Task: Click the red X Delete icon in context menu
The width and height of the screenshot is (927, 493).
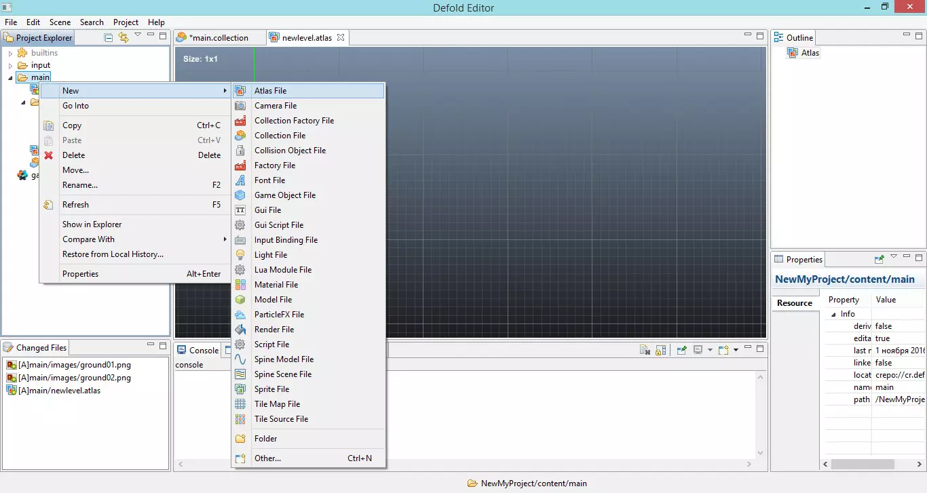Action: [48, 155]
